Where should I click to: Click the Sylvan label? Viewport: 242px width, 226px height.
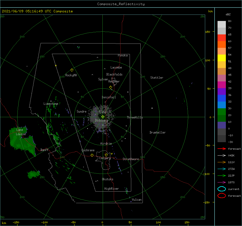coord(103,79)
